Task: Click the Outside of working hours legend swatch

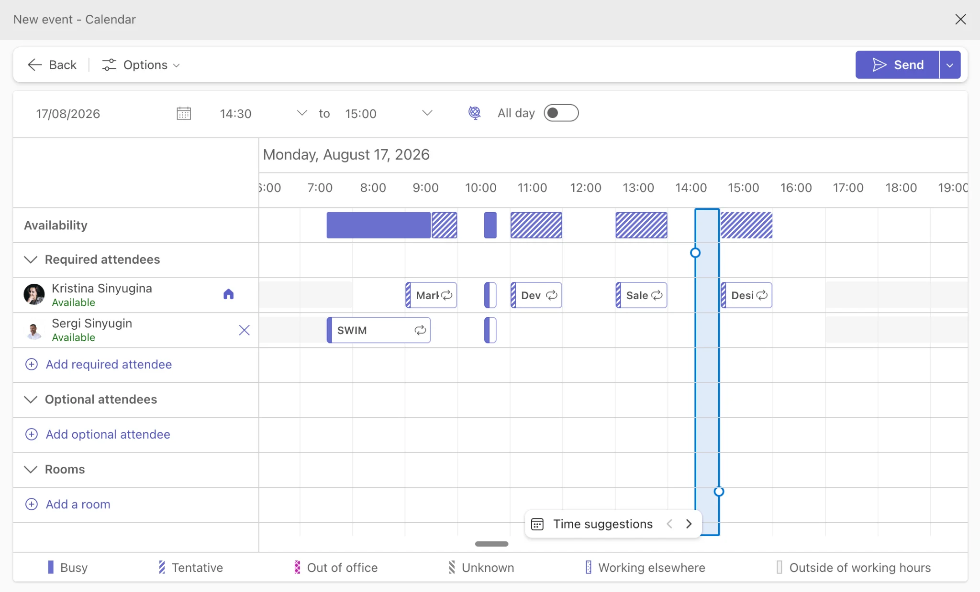Action: click(x=780, y=567)
